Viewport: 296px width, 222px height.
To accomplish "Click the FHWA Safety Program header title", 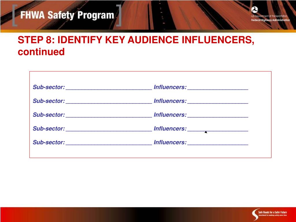I will click(x=67, y=15).
